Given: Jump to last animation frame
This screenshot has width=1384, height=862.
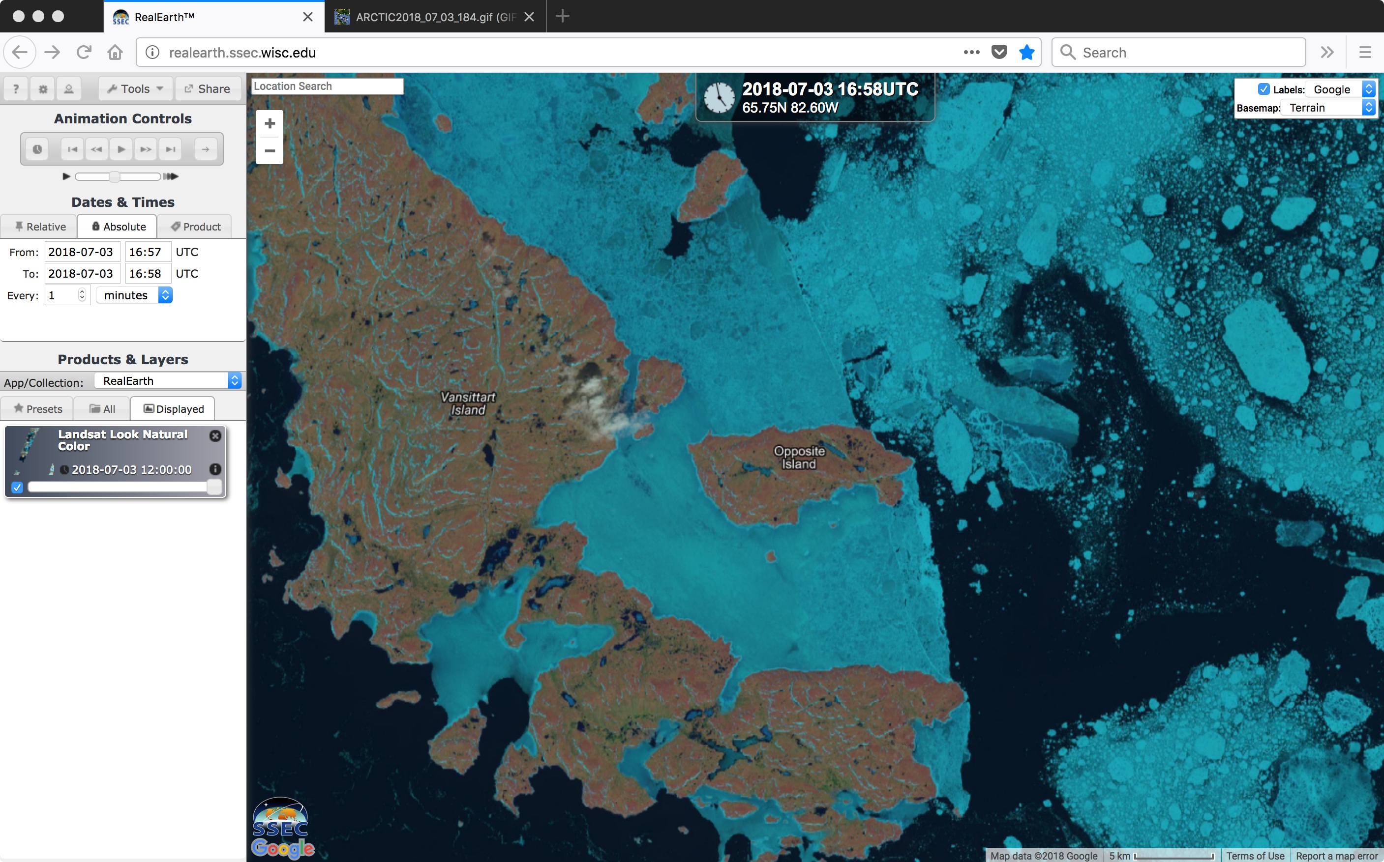Looking at the screenshot, I should 170,149.
